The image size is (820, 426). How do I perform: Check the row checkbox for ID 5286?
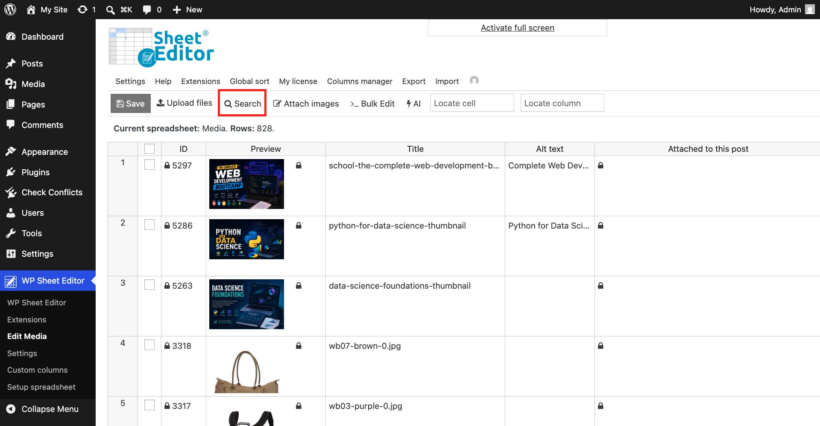[x=149, y=225]
